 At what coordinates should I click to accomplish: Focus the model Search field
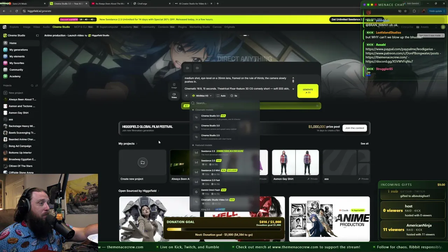pos(225,103)
